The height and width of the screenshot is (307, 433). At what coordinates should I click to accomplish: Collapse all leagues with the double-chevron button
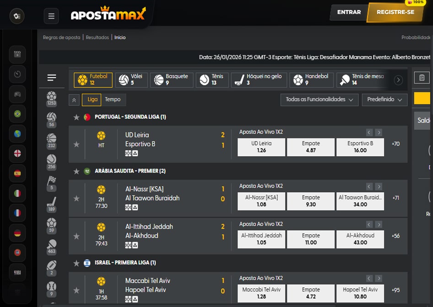coord(74,100)
